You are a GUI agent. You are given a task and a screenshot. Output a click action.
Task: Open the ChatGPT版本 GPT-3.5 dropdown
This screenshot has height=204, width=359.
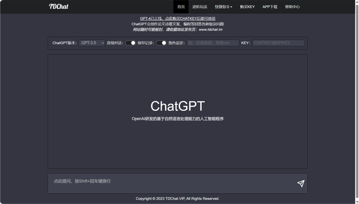tap(92, 43)
